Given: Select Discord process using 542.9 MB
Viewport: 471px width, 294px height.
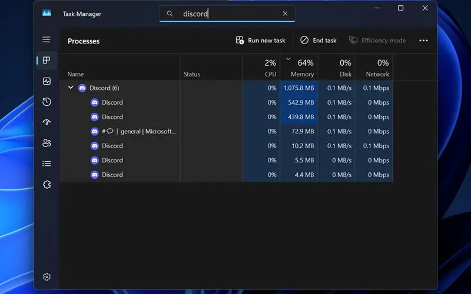Looking at the screenshot, I should pyautogui.click(x=226, y=102).
